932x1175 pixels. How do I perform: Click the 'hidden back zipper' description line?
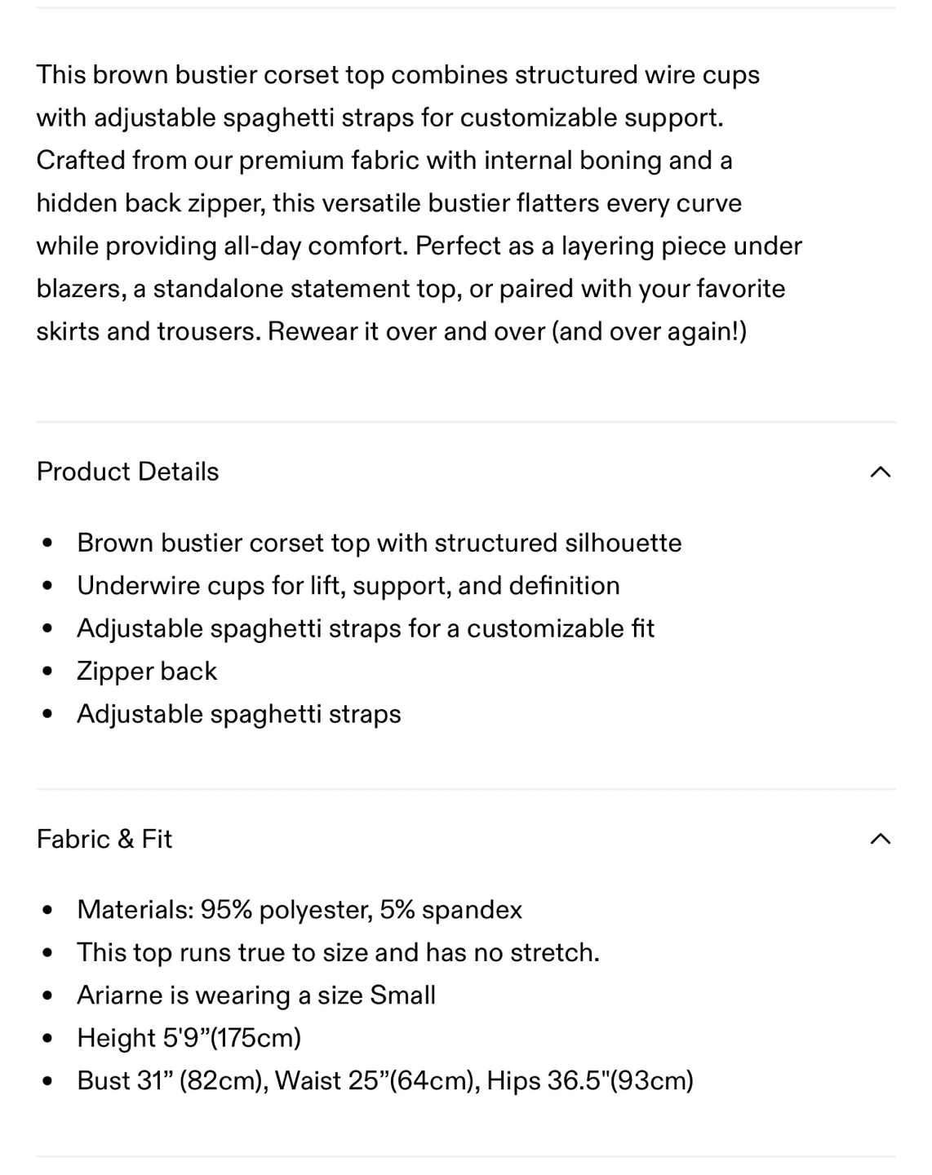point(388,203)
